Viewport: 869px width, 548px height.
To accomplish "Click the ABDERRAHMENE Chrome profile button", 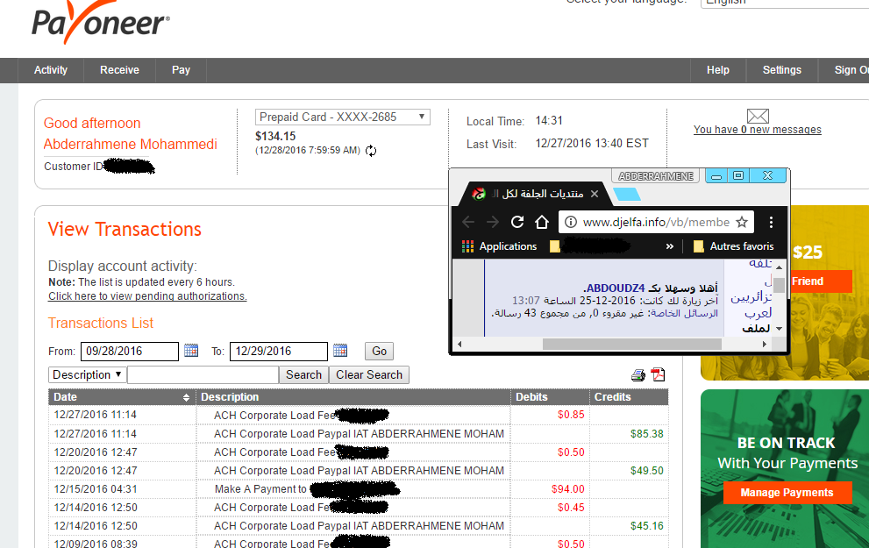I will click(656, 176).
